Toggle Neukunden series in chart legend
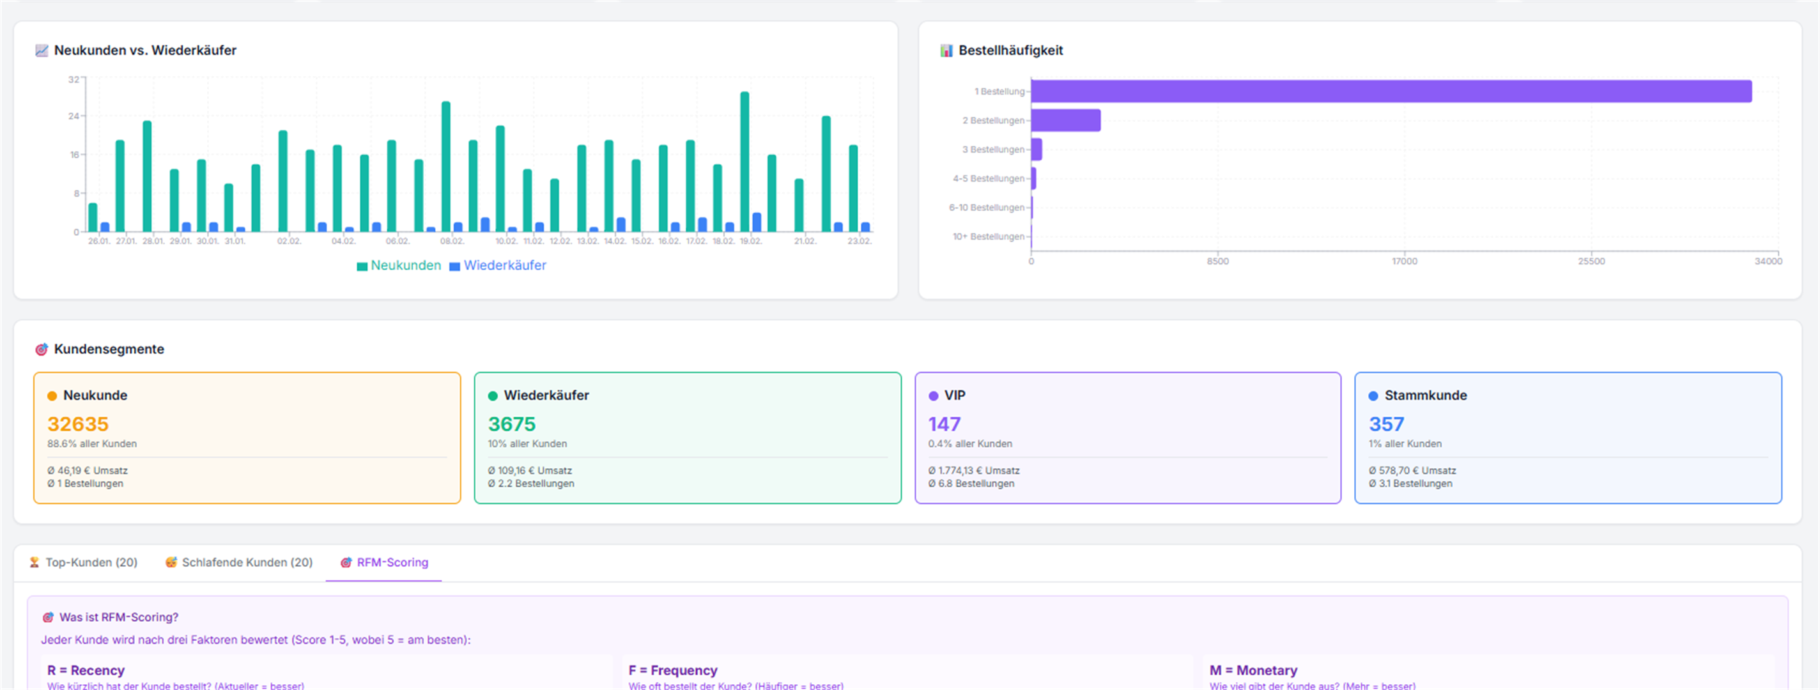 (405, 266)
